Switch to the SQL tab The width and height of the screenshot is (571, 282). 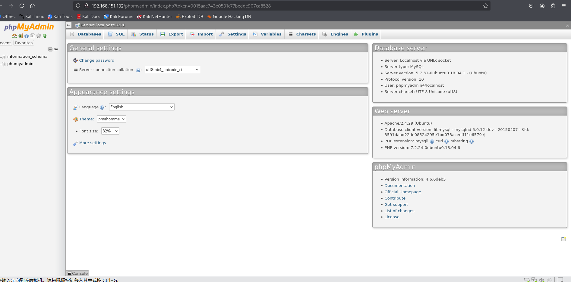point(116,34)
